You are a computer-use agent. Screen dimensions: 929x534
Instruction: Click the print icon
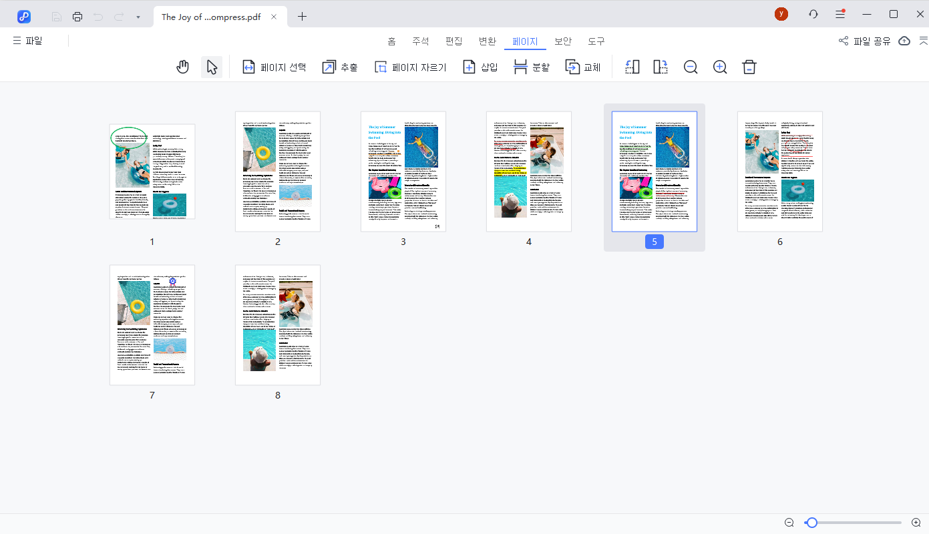pos(77,16)
